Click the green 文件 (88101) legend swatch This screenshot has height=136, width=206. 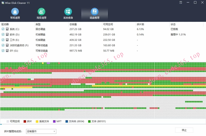tap(89, 121)
